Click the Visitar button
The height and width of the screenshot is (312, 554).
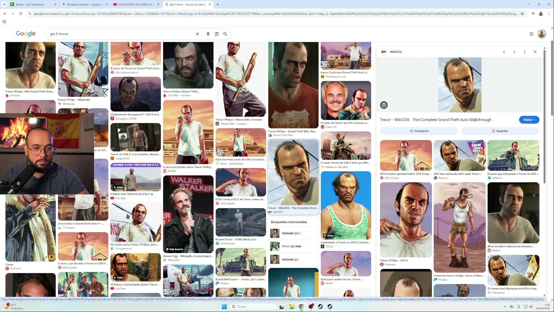529,120
